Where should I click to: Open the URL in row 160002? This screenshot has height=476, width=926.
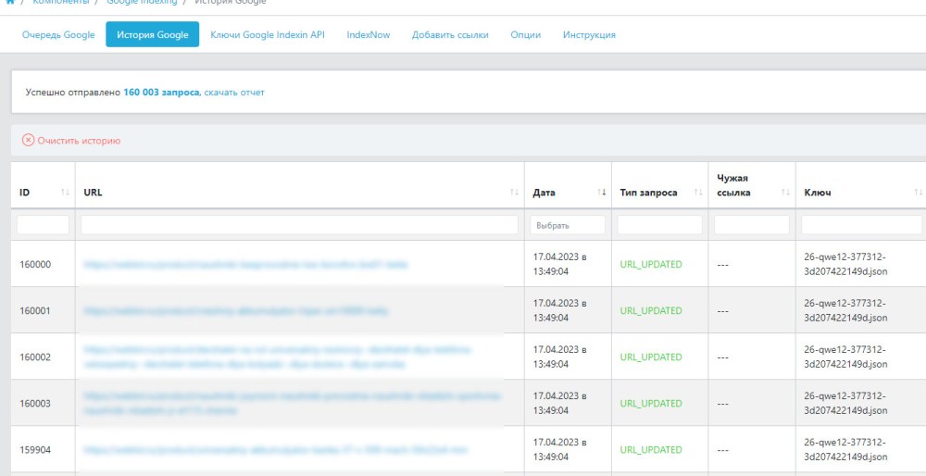pos(278,357)
